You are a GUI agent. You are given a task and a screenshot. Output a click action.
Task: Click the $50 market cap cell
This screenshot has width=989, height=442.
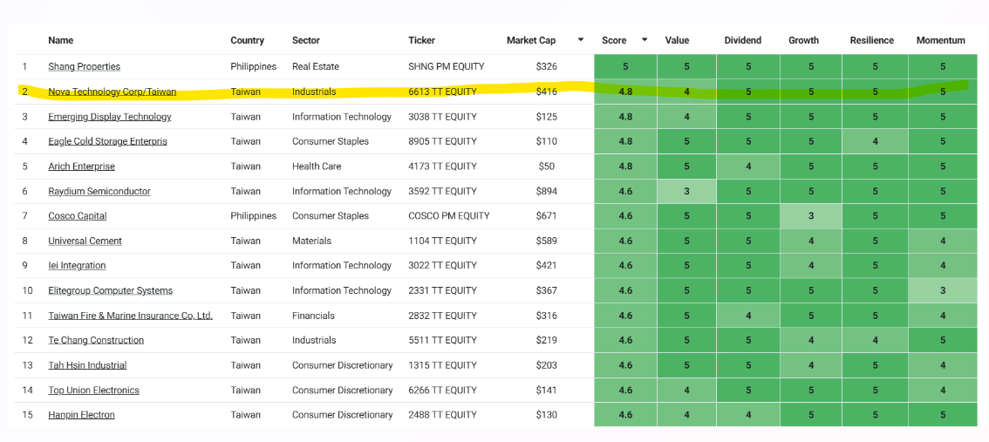click(x=546, y=167)
